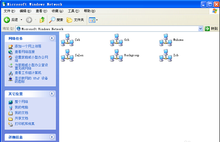Collapse the 网络任务 panel

point(52,38)
